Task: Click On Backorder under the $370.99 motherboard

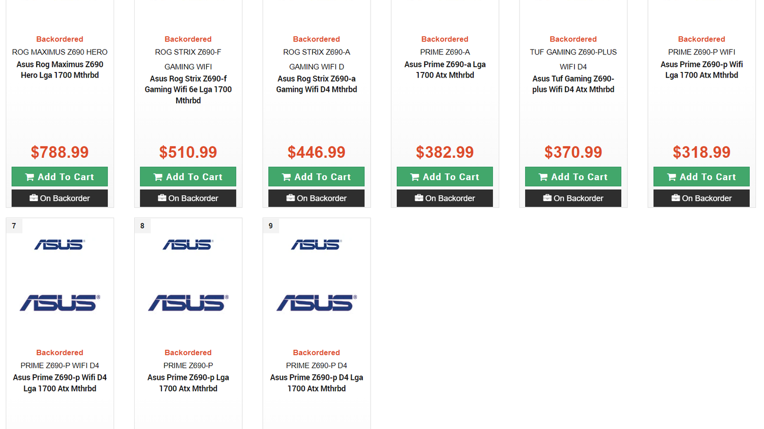Action: (573, 198)
